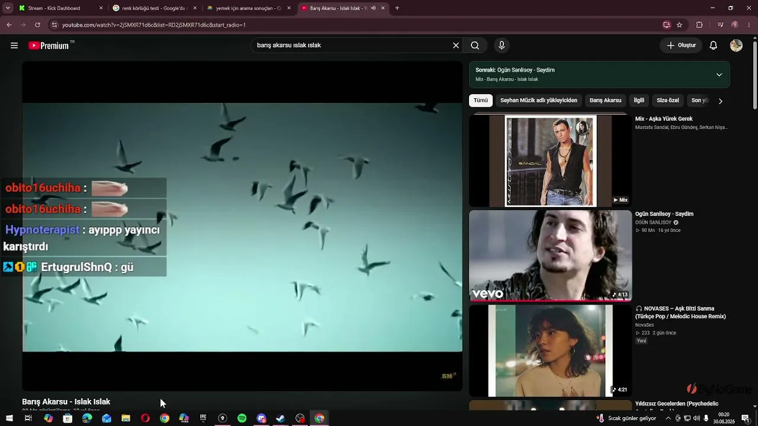Viewport: 758px width, 426px height.
Task: Open Chrome three-dot menu
Action: pyautogui.click(x=749, y=25)
